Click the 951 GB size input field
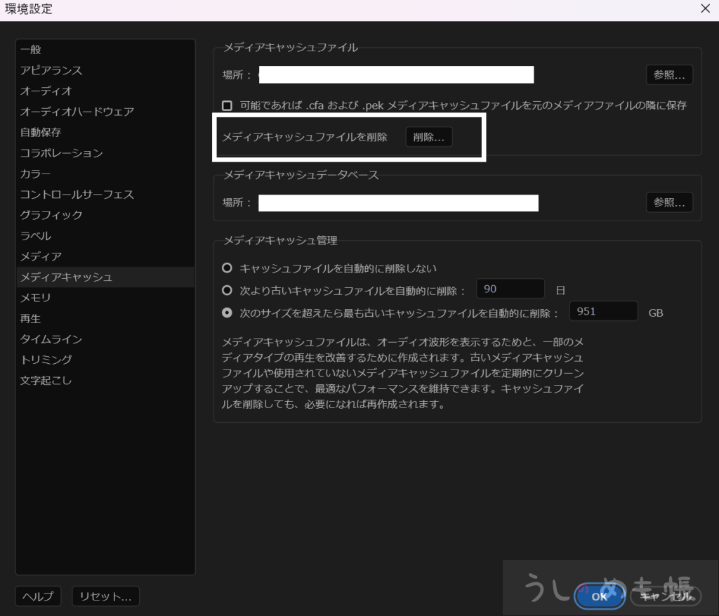 coord(602,311)
